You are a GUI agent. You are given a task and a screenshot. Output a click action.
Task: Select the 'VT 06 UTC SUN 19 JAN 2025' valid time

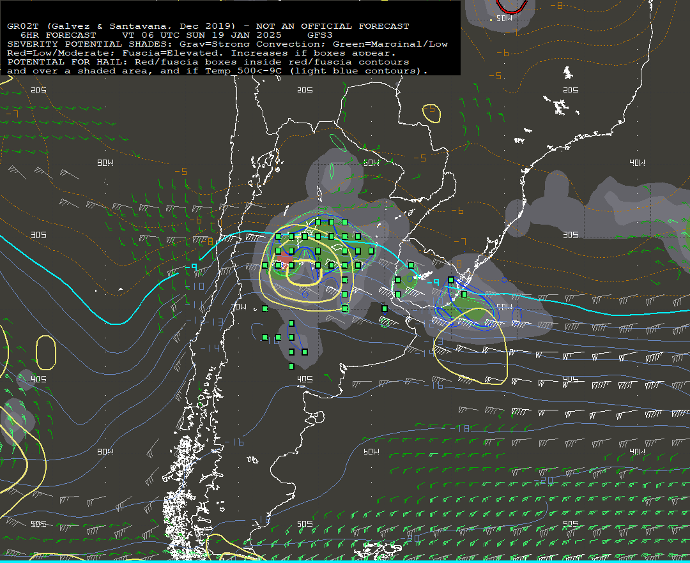(x=202, y=34)
